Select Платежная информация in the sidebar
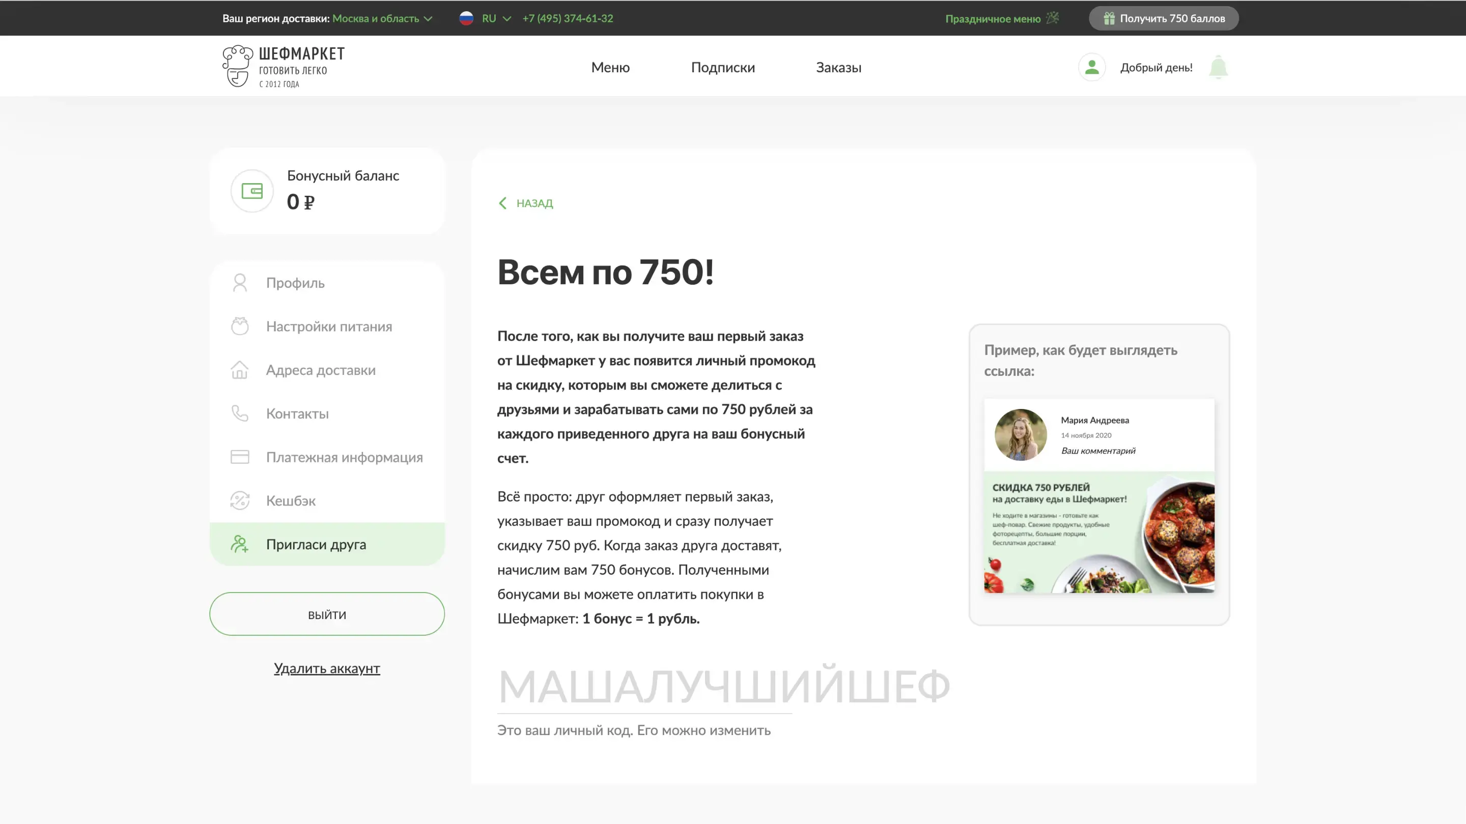The image size is (1466, 824). (344, 457)
